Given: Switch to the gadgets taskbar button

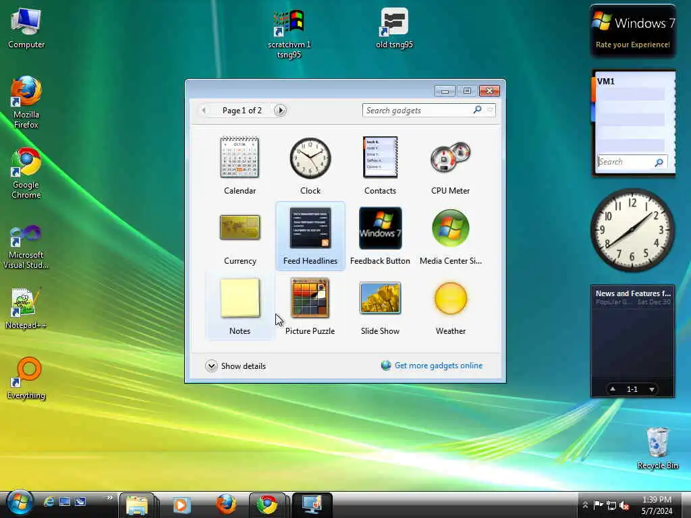Looking at the screenshot, I should pos(312,505).
